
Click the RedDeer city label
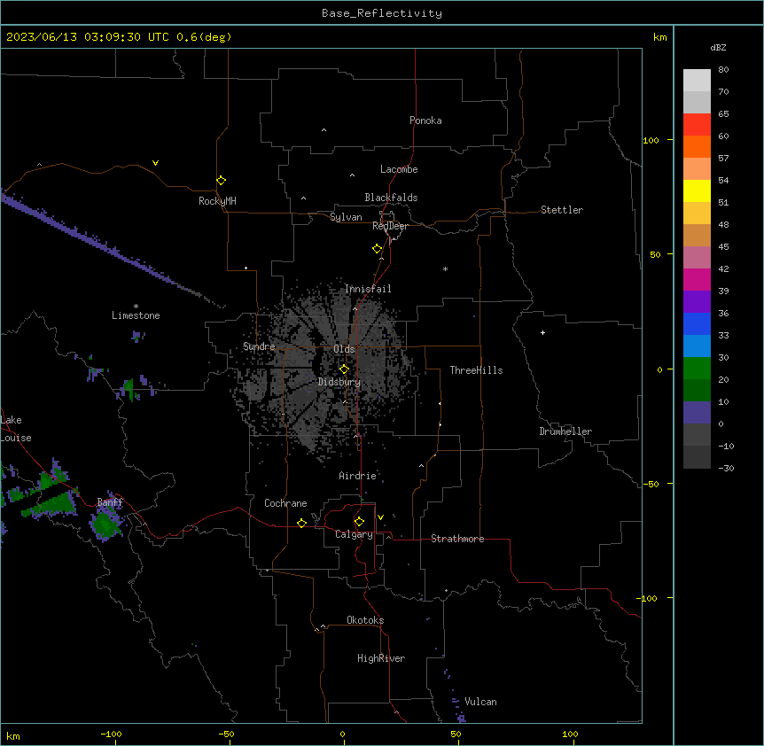click(x=390, y=226)
